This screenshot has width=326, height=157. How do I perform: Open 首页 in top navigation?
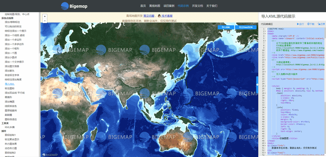pyautogui.click(x=143, y=6)
